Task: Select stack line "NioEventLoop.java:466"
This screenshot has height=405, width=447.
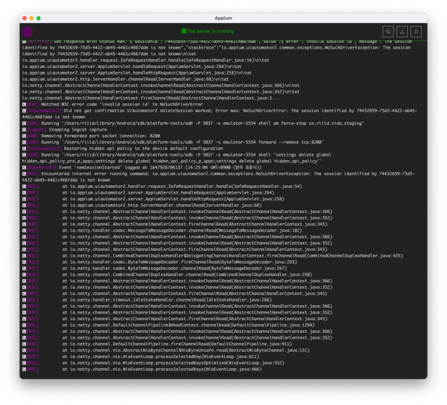Action: coord(142,369)
